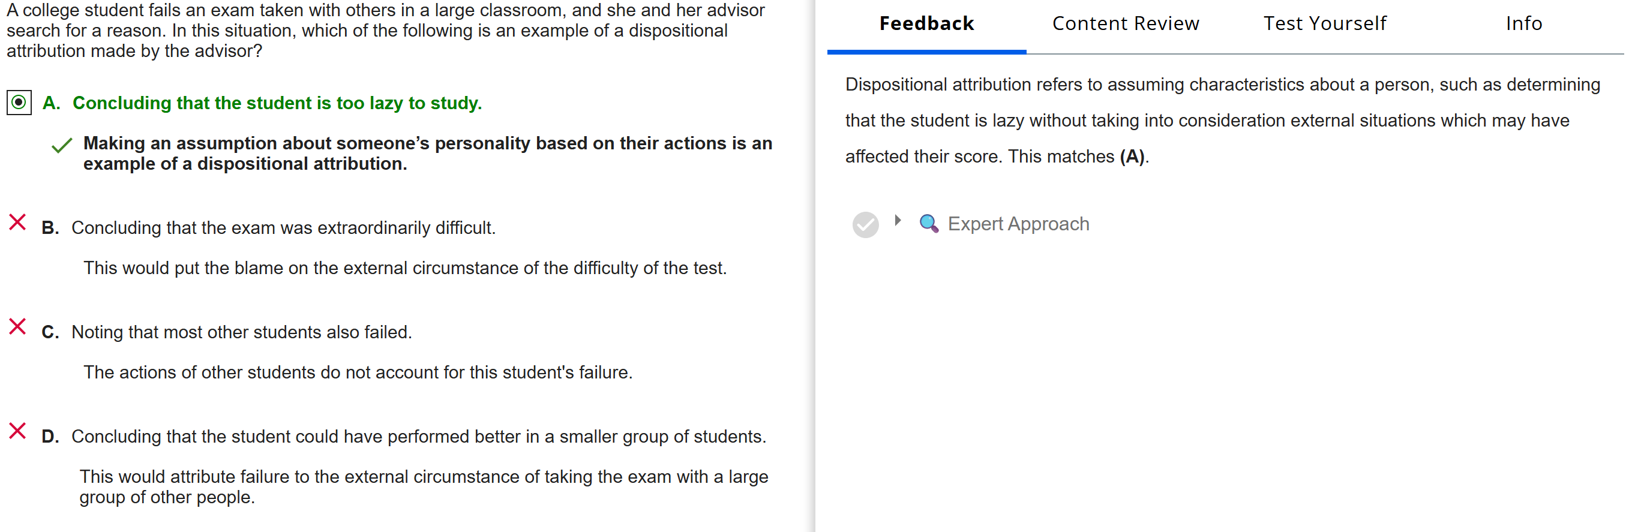This screenshot has width=1632, height=532.
Task: Choose answer A about student being lazy
Action: pyautogui.click(x=277, y=103)
